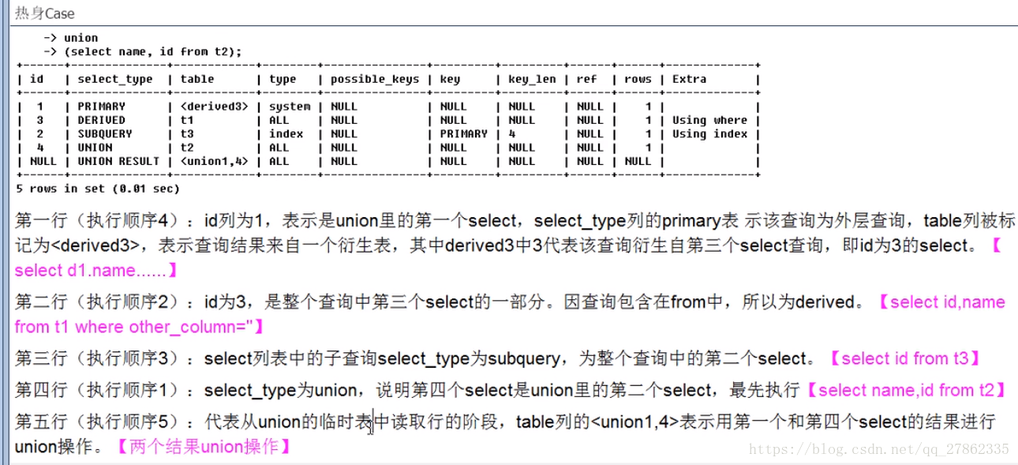Click the "table" column header
Screen dimensions: 1018x465
coord(197,79)
